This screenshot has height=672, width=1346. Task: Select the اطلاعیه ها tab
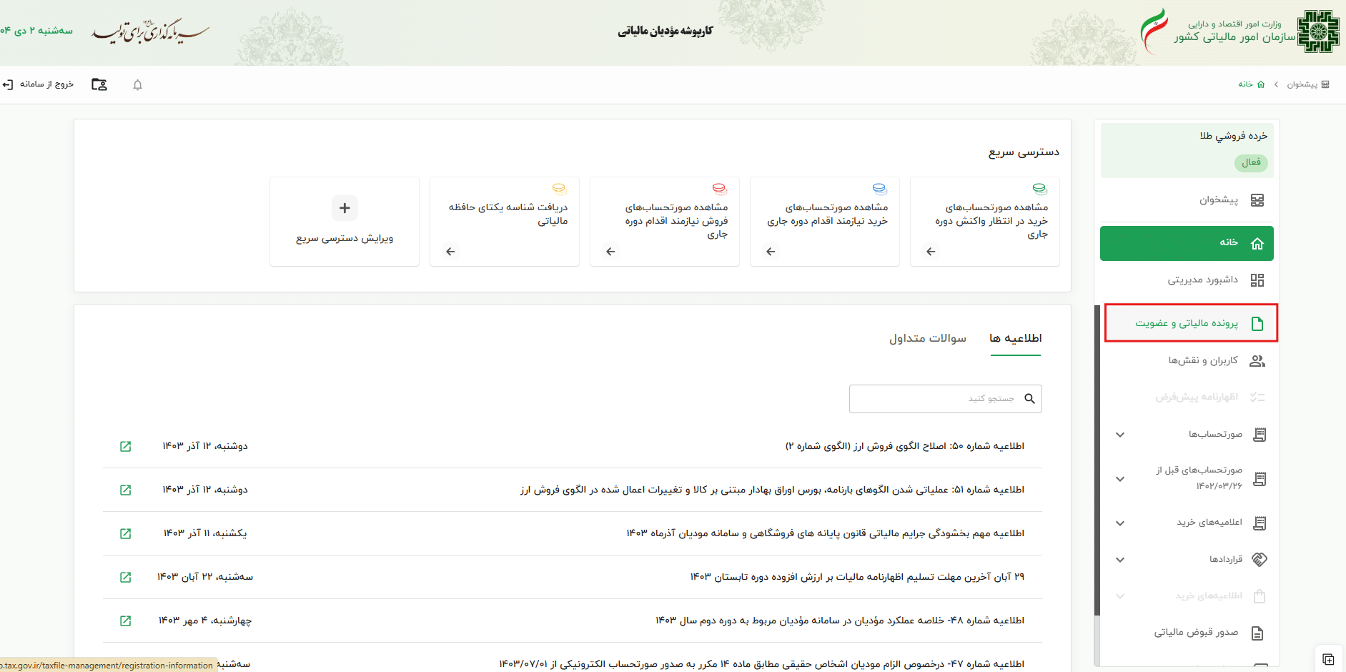tap(1015, 338)
